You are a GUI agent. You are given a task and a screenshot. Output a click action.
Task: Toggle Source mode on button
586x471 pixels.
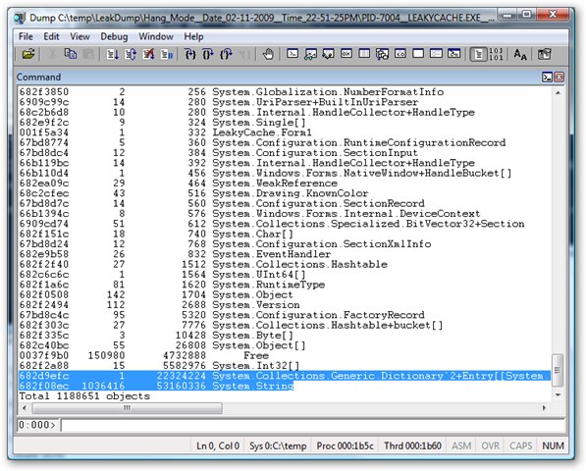[x=478, y=54]
